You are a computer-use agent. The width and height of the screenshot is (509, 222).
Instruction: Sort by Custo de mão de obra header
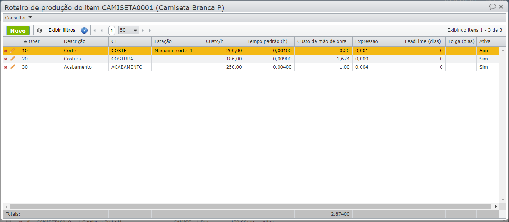(324, 41)
